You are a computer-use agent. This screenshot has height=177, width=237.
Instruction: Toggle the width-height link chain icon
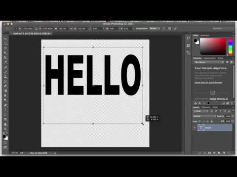[x=71, y=29]
